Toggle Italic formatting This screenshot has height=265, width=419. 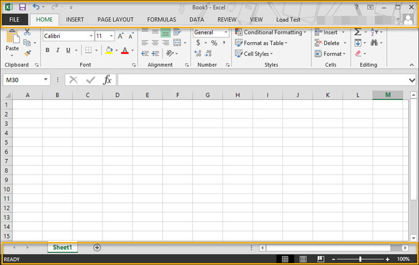[58, 50]
